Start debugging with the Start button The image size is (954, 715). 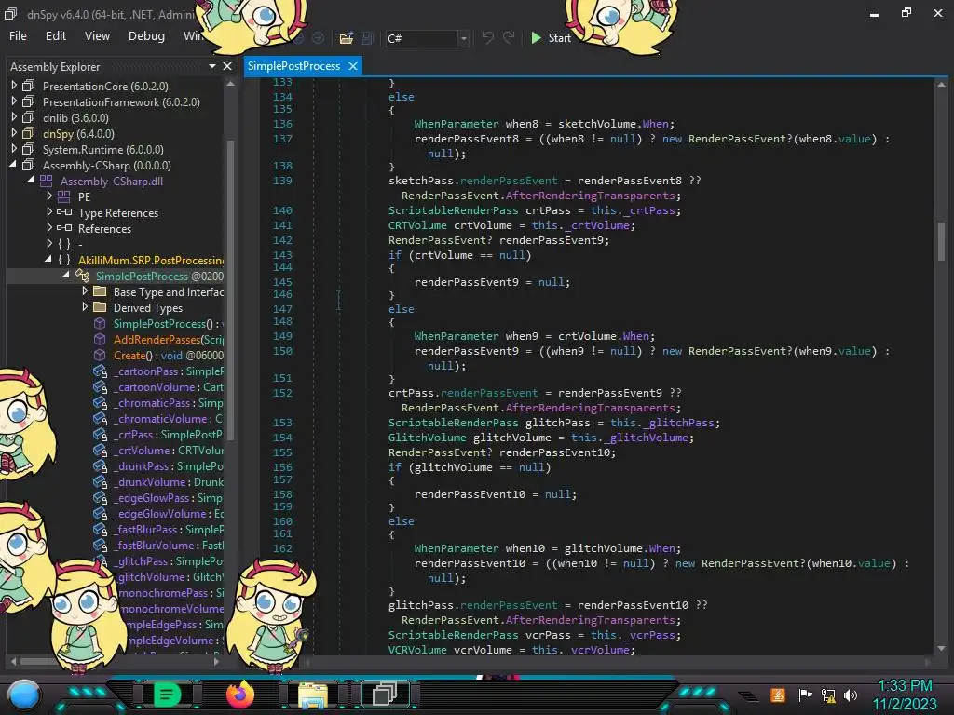pos(551,37)
